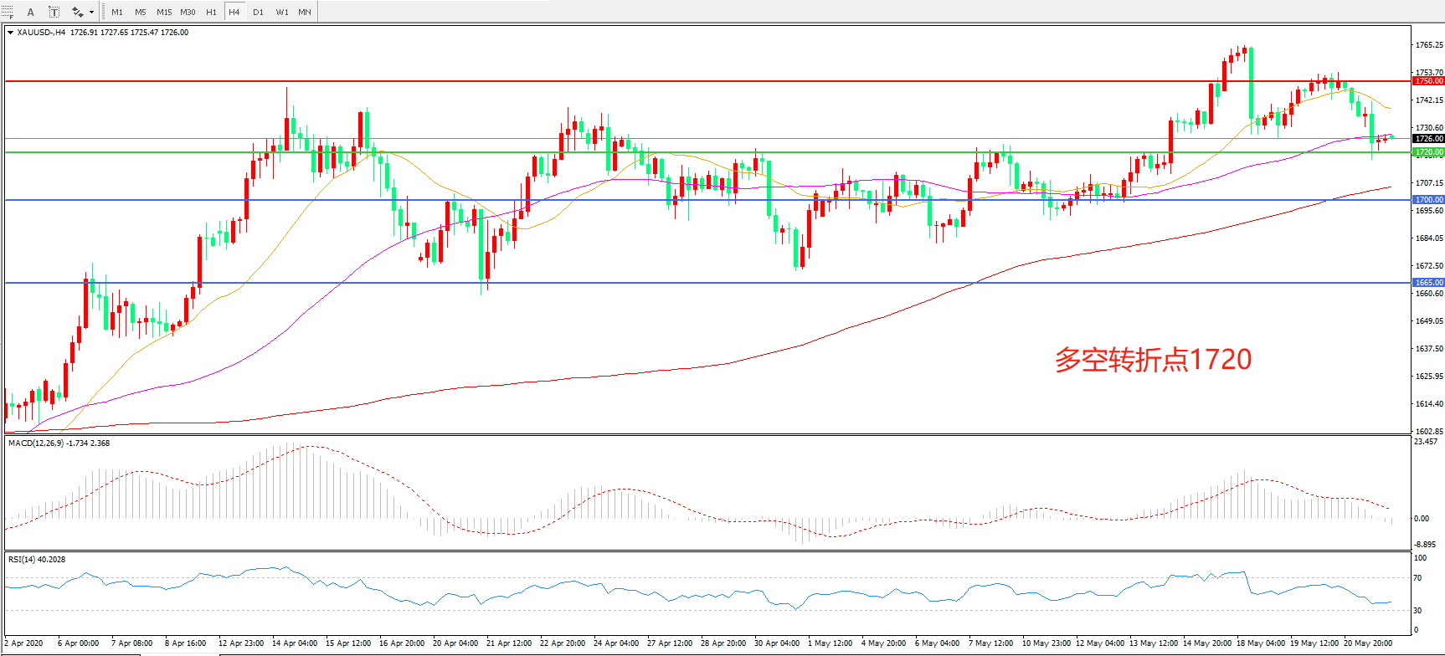
Task: Click the active H4 timeframe button
Action: click(x=234, y=12)
